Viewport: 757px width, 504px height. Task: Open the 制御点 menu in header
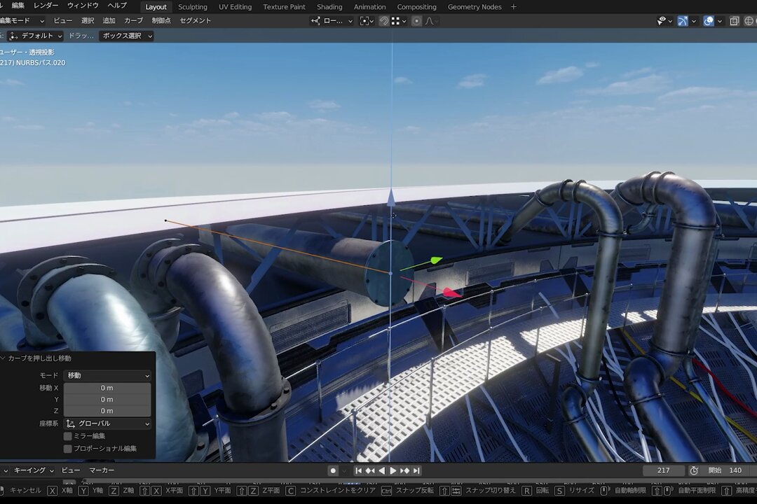pyautogui.click(x=161, y=21)
